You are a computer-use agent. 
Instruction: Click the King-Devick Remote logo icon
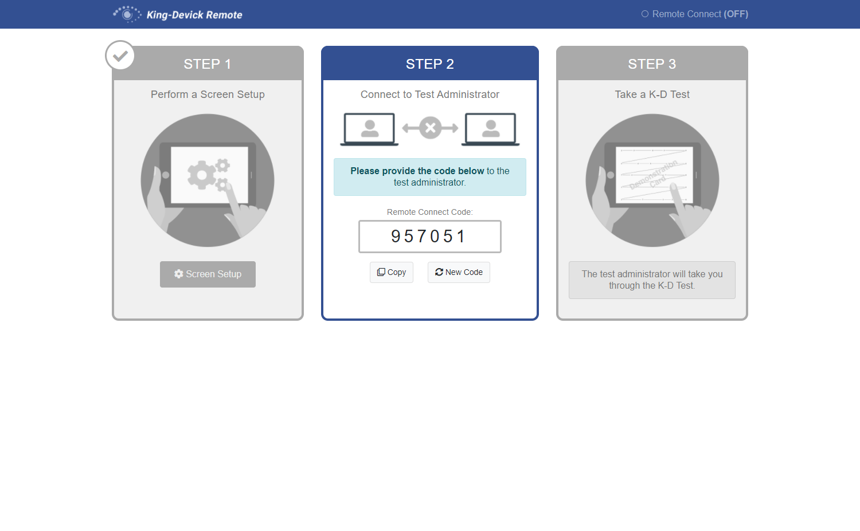point(127,14)
